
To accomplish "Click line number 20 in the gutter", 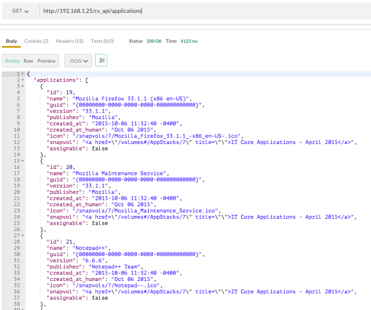I will coord(16,192).
